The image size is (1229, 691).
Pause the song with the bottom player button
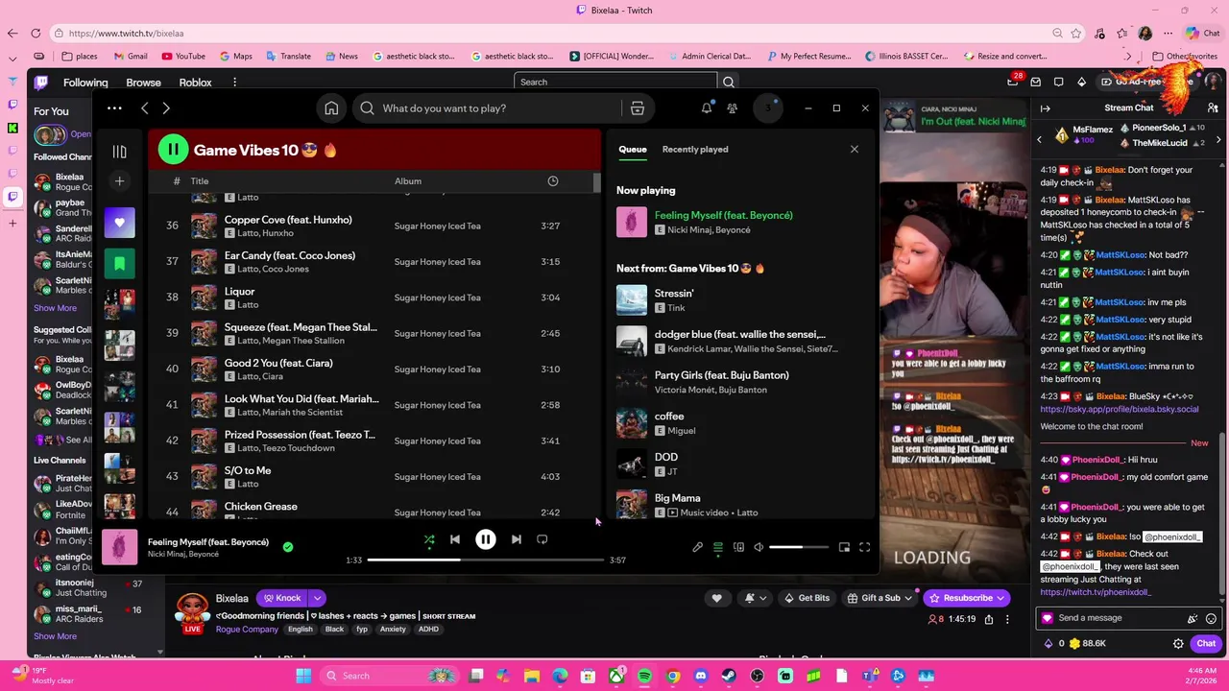pos(486,539)
